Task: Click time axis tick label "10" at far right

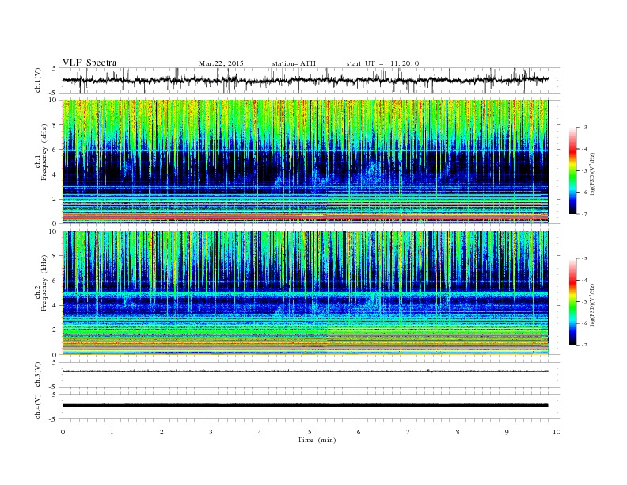Action: tap(557, 432)
